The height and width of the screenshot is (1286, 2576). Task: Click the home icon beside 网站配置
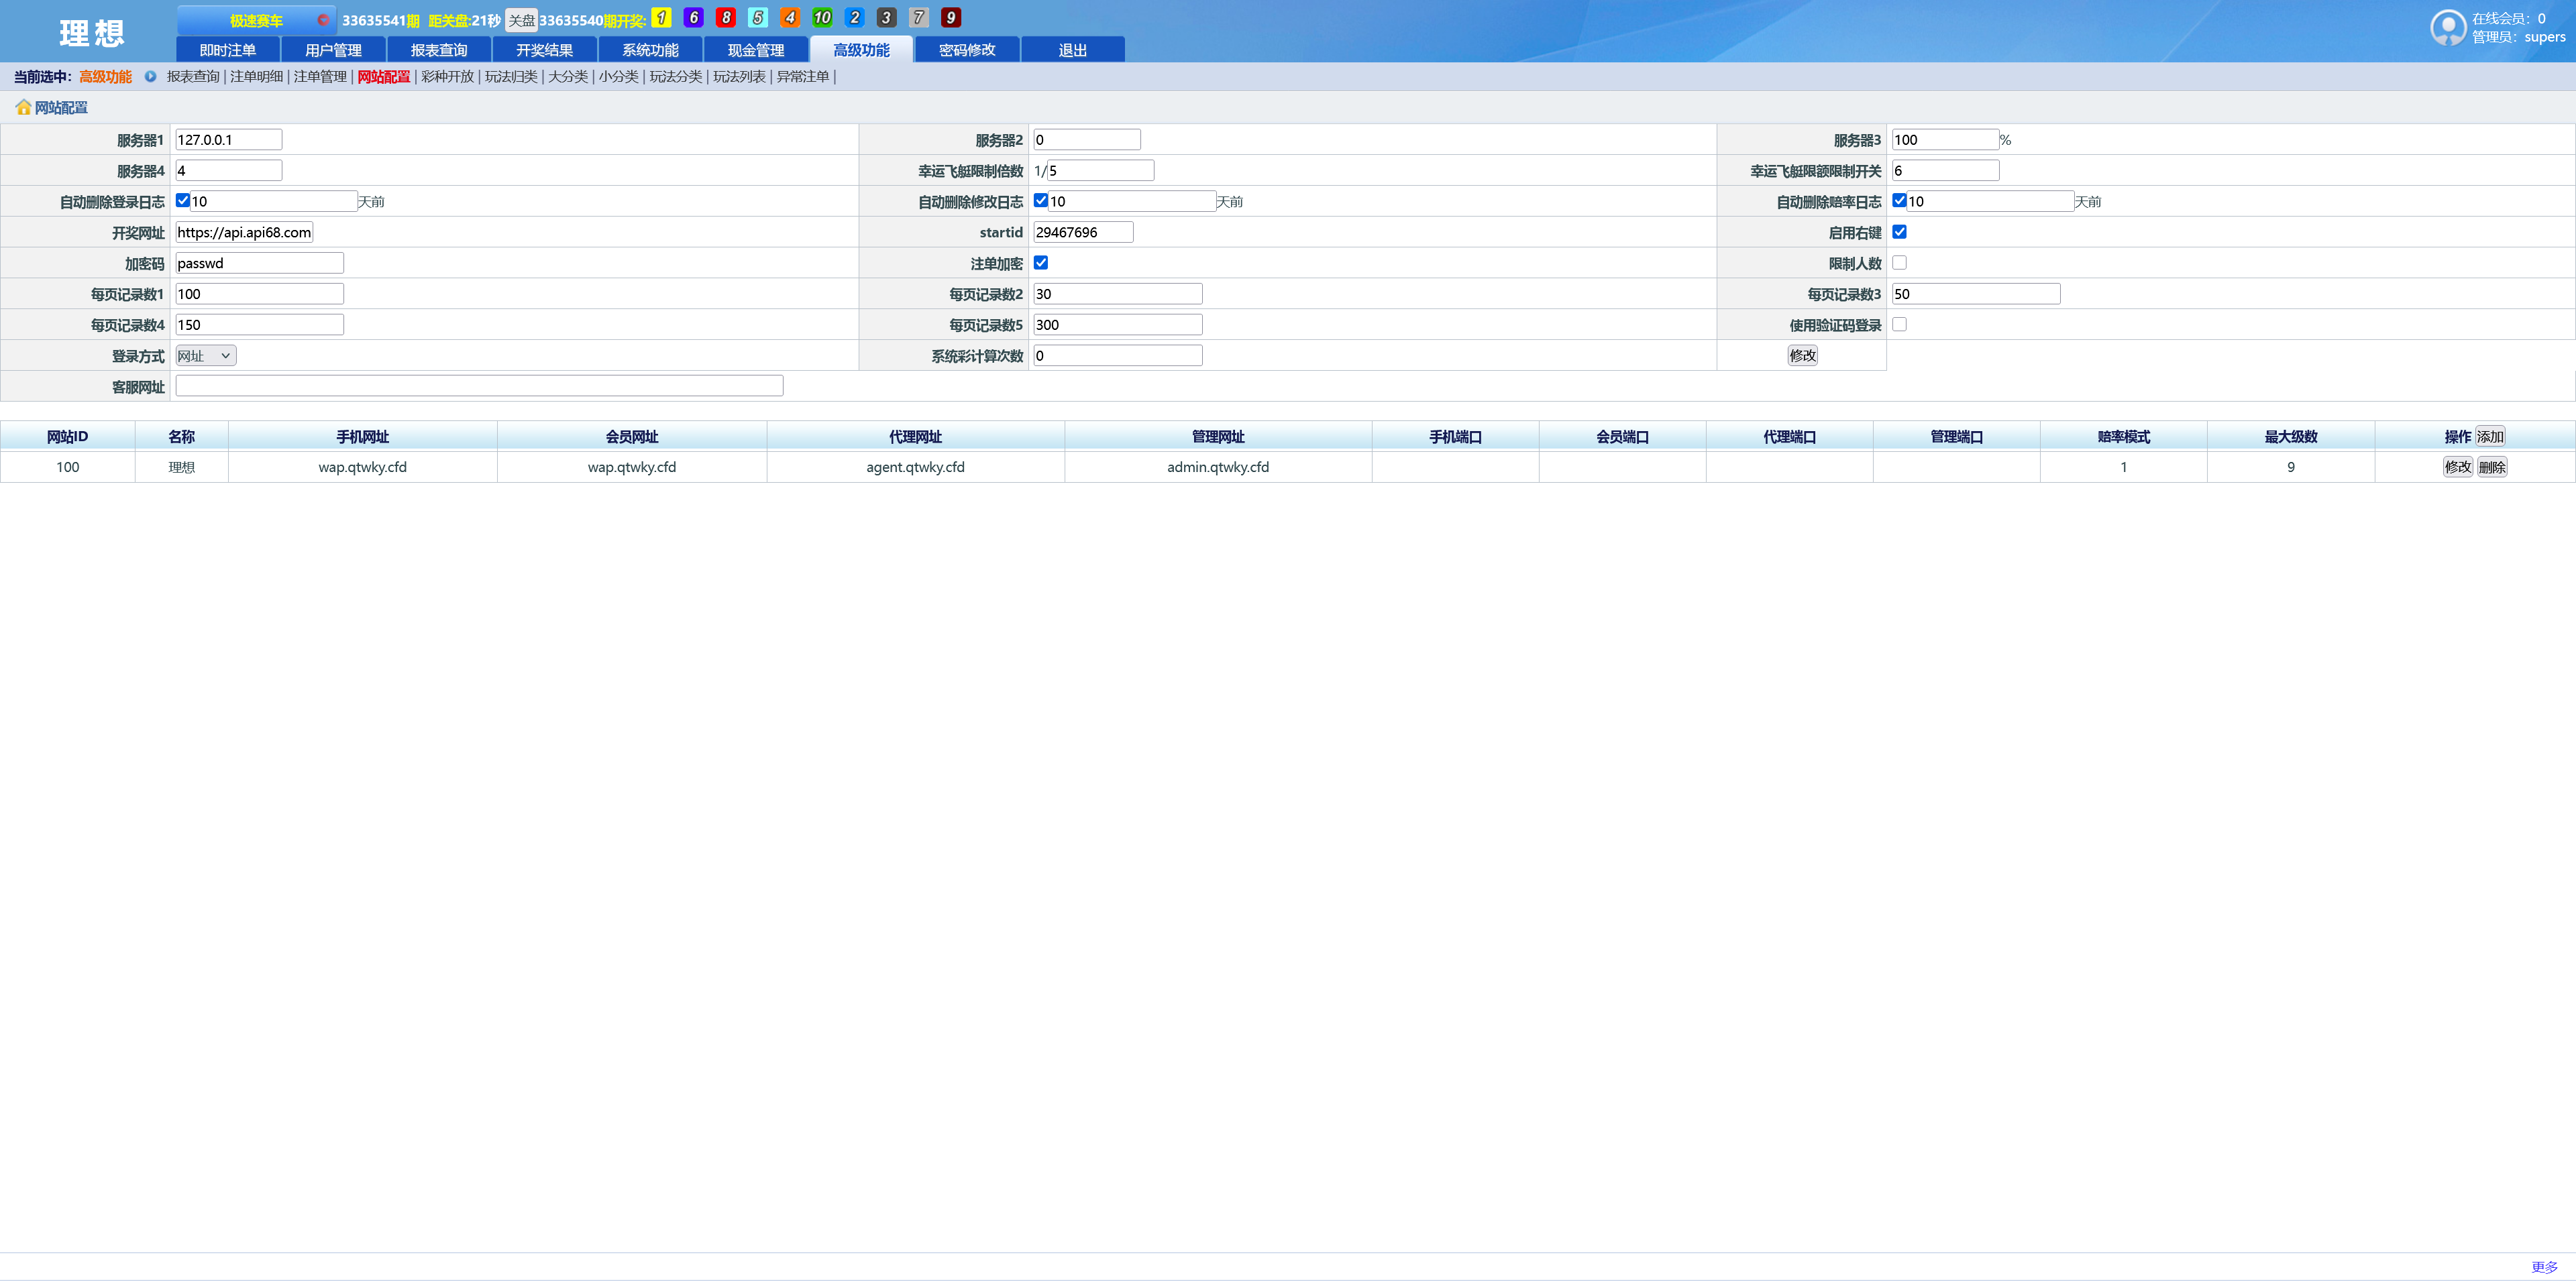[x=23, y=107]
